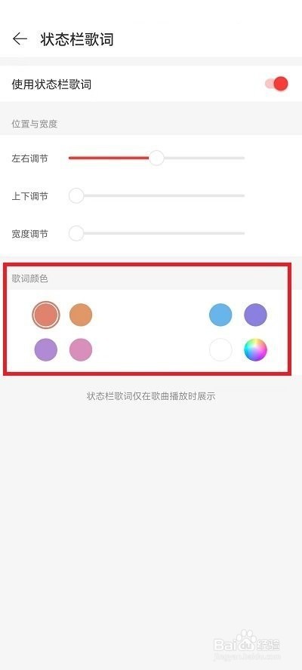Open the rainbow custom color picker

coord(256,350)
